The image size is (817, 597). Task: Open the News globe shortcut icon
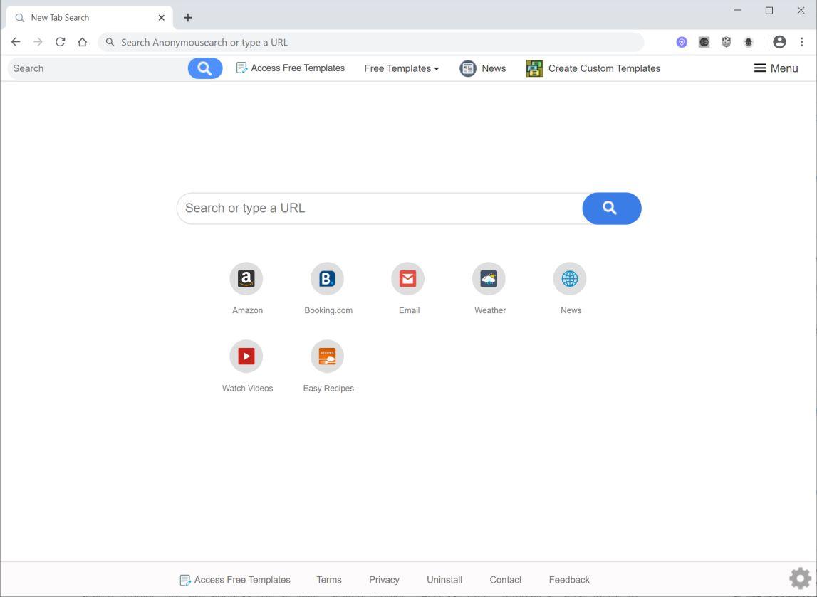(570, 278)
